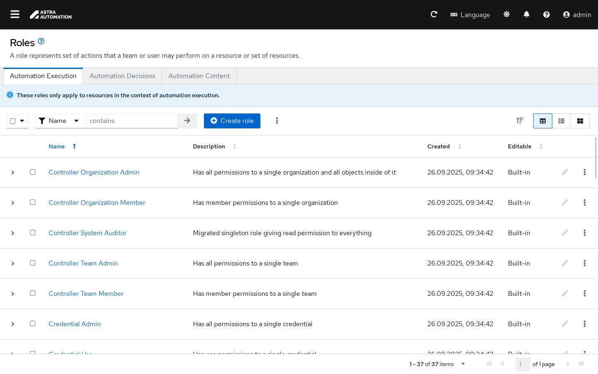Check the Controller Organization Admin checkbox

(x=32, y=172)
